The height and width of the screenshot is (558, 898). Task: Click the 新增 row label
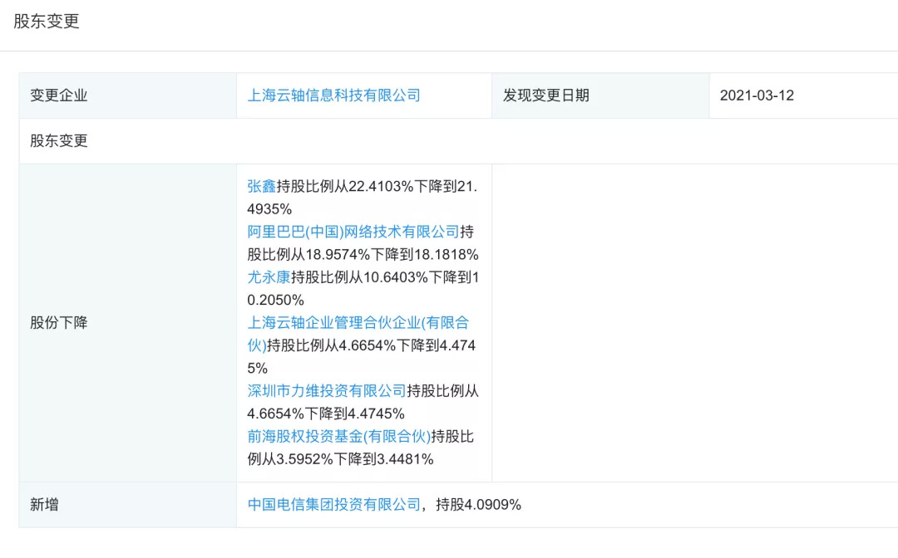(44, 505)
